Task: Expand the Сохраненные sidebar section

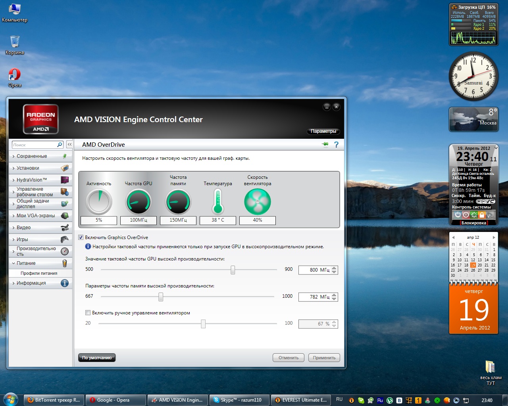Action: [40, 156]
